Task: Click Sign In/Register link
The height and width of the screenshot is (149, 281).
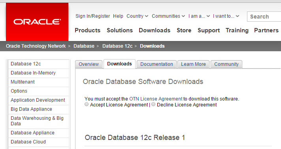Action: (92, 16)
